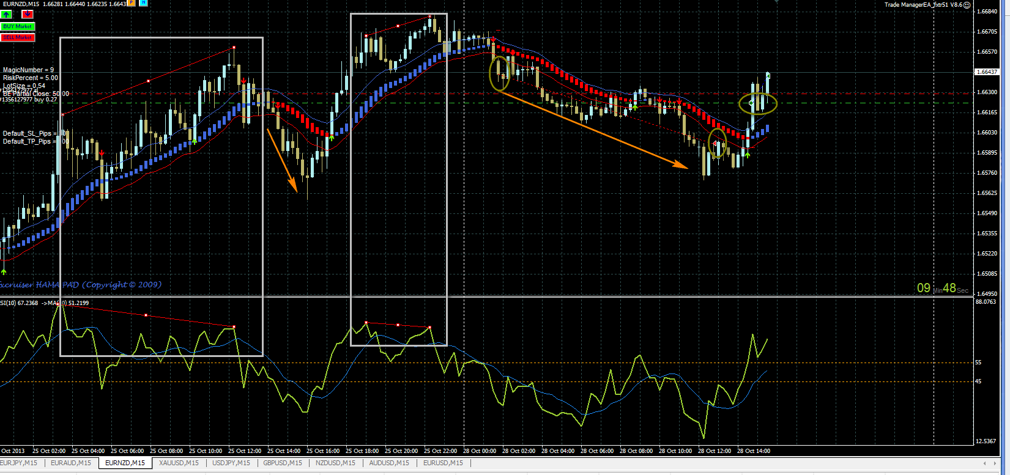Click the RSI level 55 scale label
The image size is (1010, 475).
pos(978,363)
